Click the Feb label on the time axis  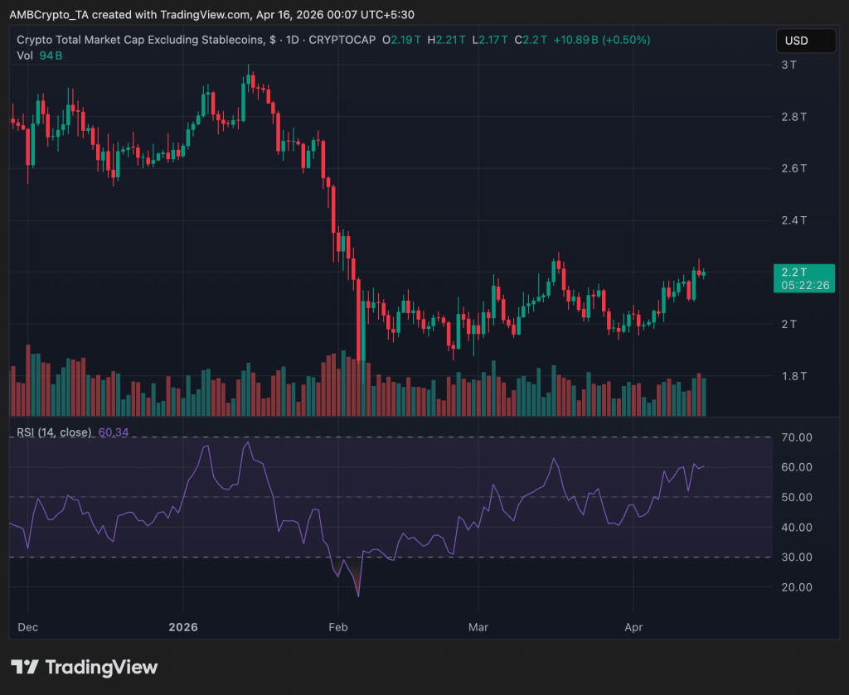[338, 627]
